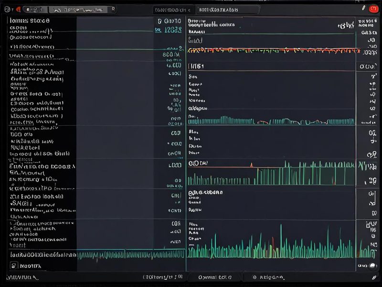Click the pencil icon beside the red title-bar button

(363, 8)
